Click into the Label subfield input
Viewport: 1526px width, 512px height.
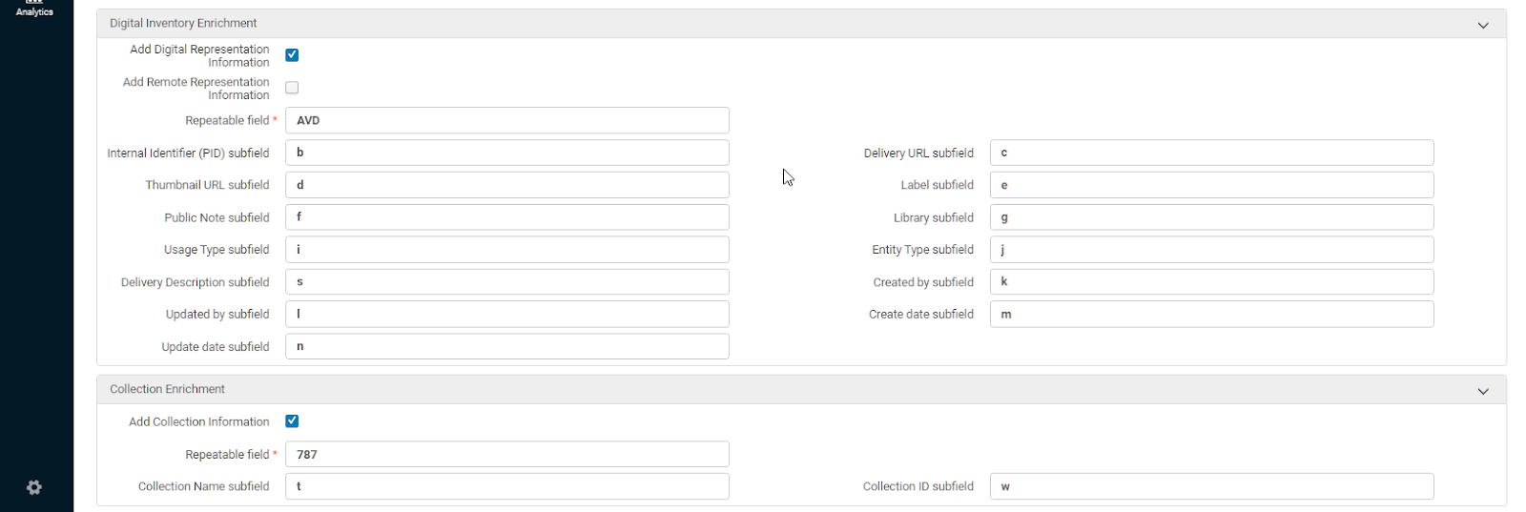click(x=1211, y=185)
